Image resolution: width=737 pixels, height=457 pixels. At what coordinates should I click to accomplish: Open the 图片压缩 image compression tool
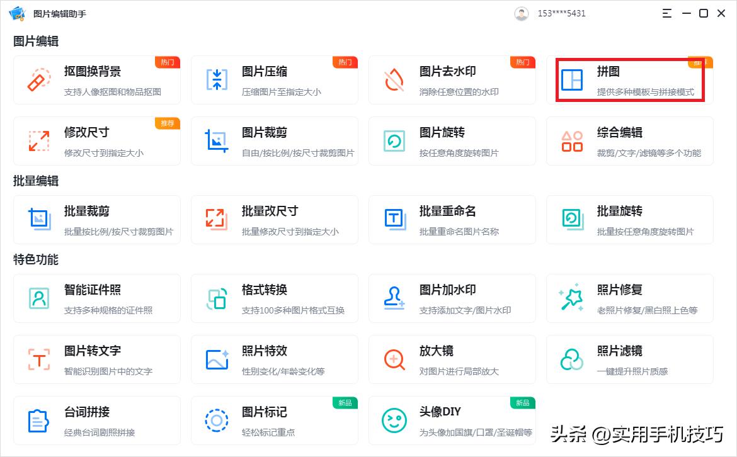pyautogui.click(x=274, y=79)
